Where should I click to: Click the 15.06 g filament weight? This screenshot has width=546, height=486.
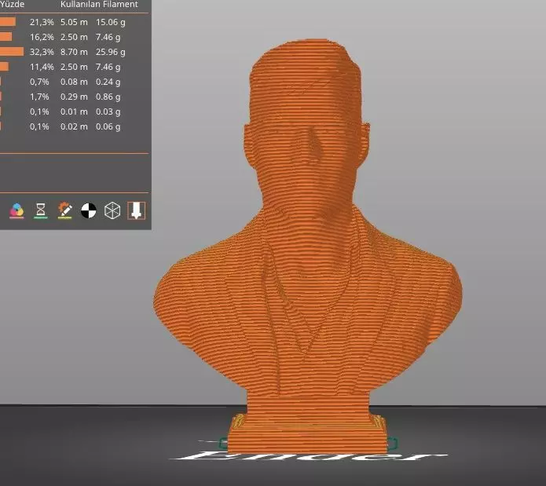point(111,22)
